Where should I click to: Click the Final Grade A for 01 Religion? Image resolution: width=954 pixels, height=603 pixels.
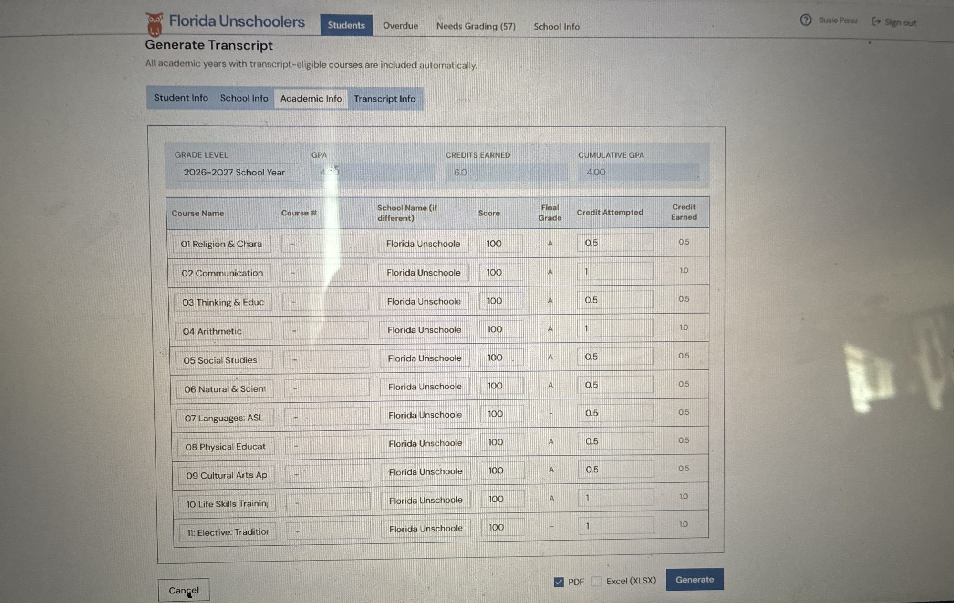[x=550, y=243]
